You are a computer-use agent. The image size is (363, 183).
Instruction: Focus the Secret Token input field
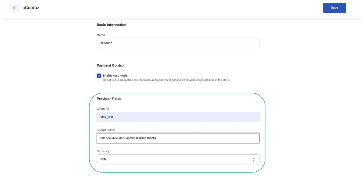(178, 138)
